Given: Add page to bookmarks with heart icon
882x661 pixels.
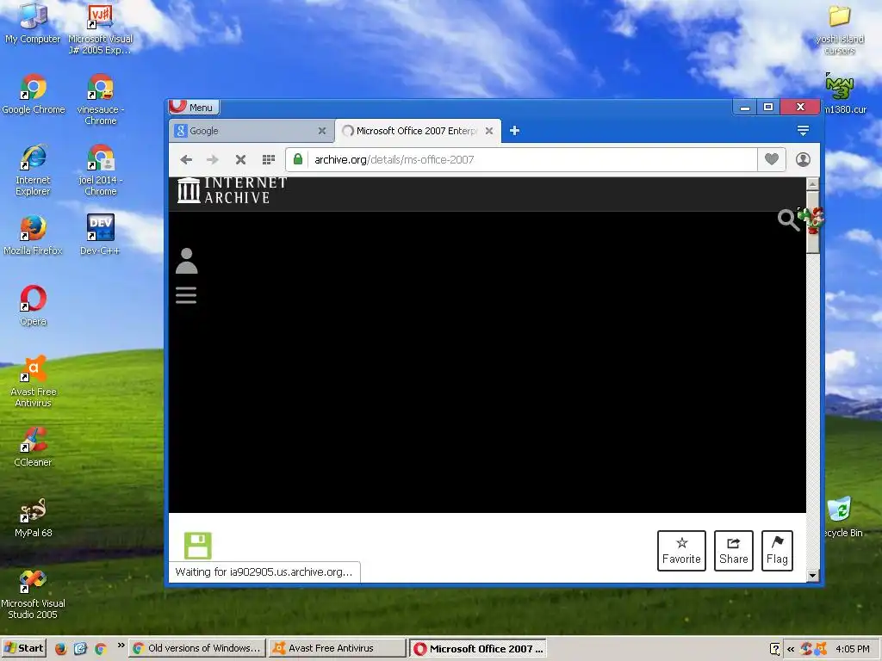Looking at the screenshot, I should (771, 159).
